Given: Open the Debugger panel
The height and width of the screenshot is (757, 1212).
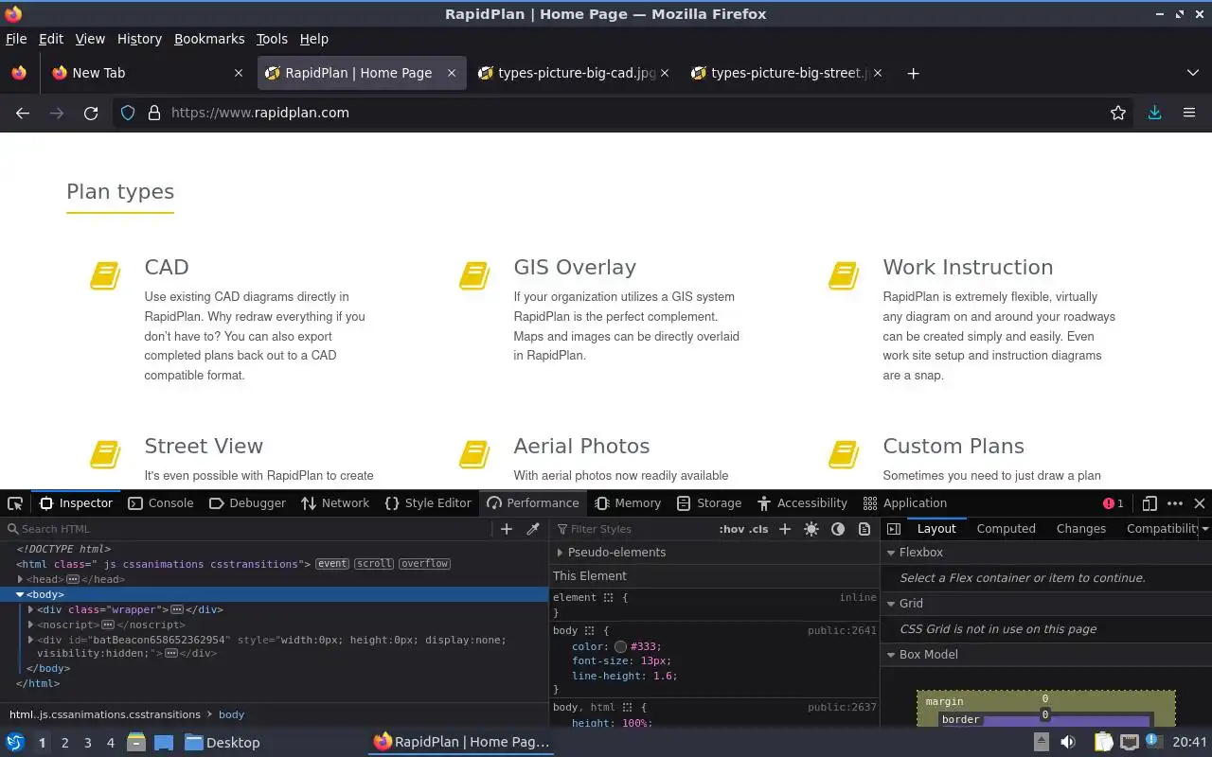Looking at the screenshot, I should 247,503.
